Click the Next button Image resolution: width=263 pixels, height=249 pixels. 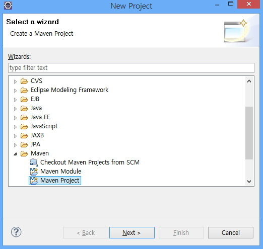(x=132, y=232)
